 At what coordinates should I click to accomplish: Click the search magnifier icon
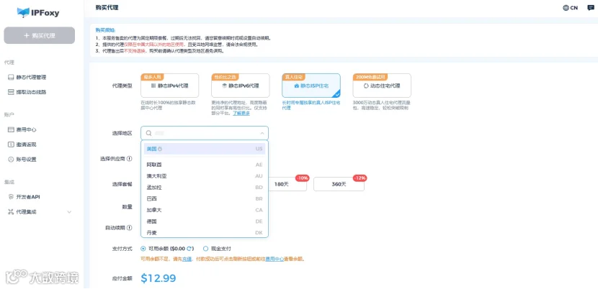(148, 133)
